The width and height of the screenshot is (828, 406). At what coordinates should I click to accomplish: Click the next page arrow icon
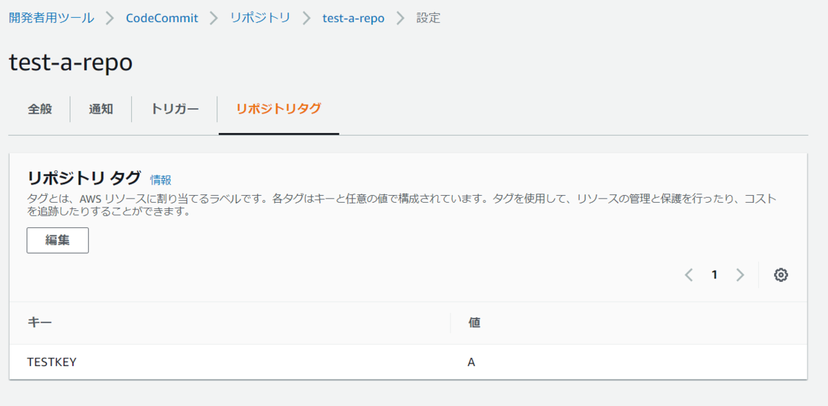point(740,274)
